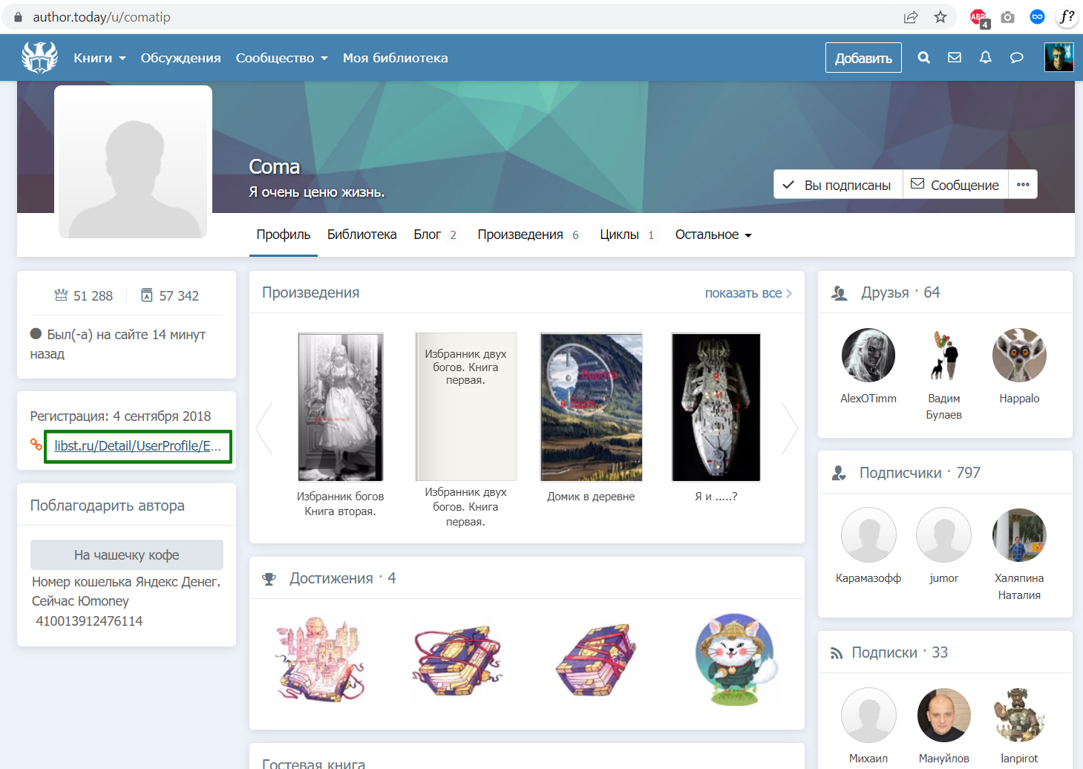
Task: Open 'Домик в деревне' book cover
Action: pos(591,407)
